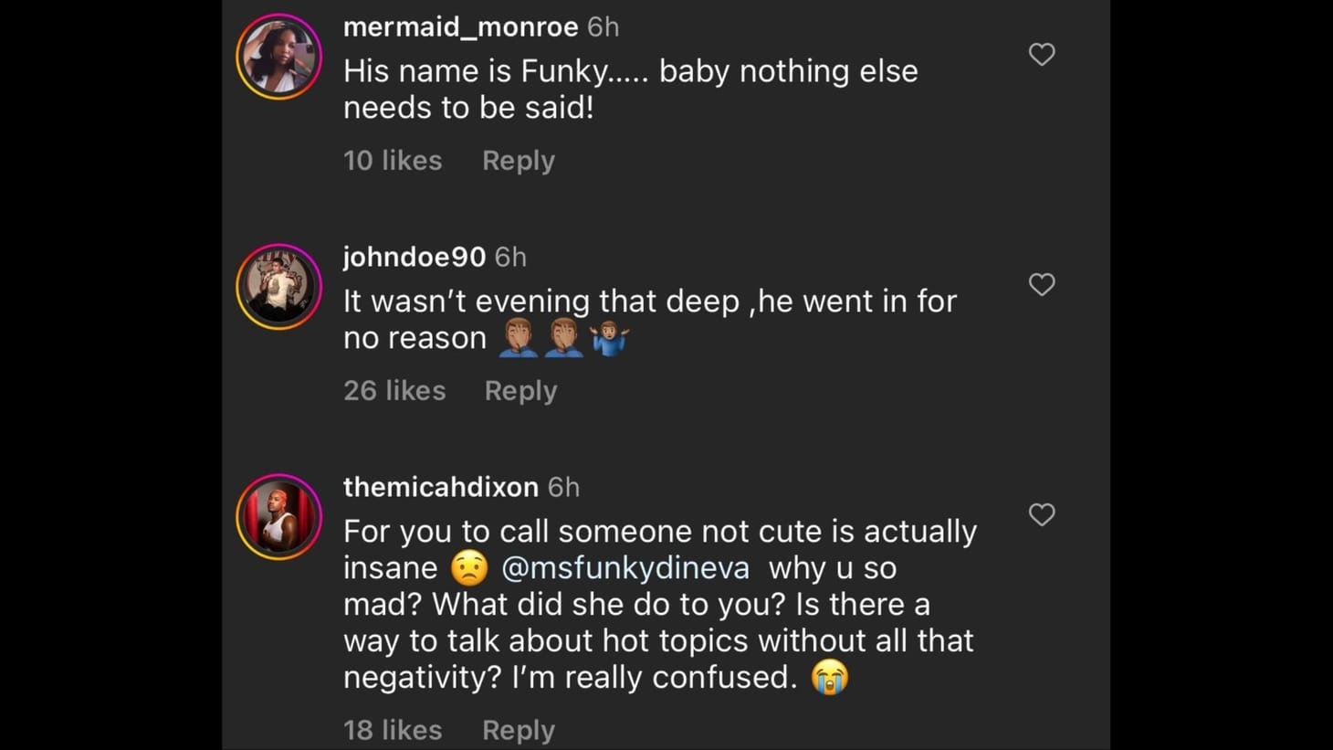1333x750 pixels.
Task: View who liked johndoe90's comment (26 likes)
Action: (x=394, y=390)
